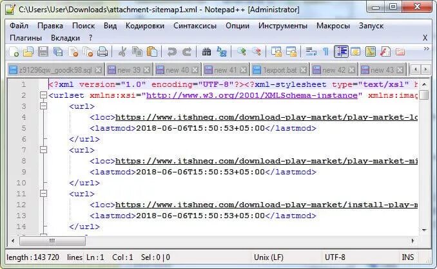Open the Синтаксисы menu

click(195, 26)
